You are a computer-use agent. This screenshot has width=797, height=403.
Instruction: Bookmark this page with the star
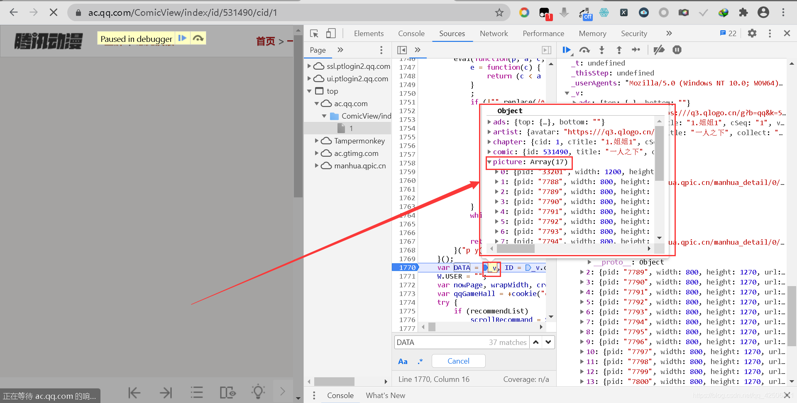[x=499, y=12]
